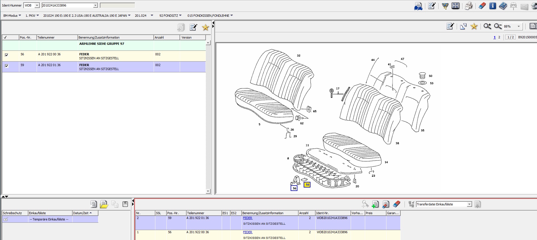Toggle full-screen view with the arrows icon
Screen dimensions: 537x240
click(455, 6)
